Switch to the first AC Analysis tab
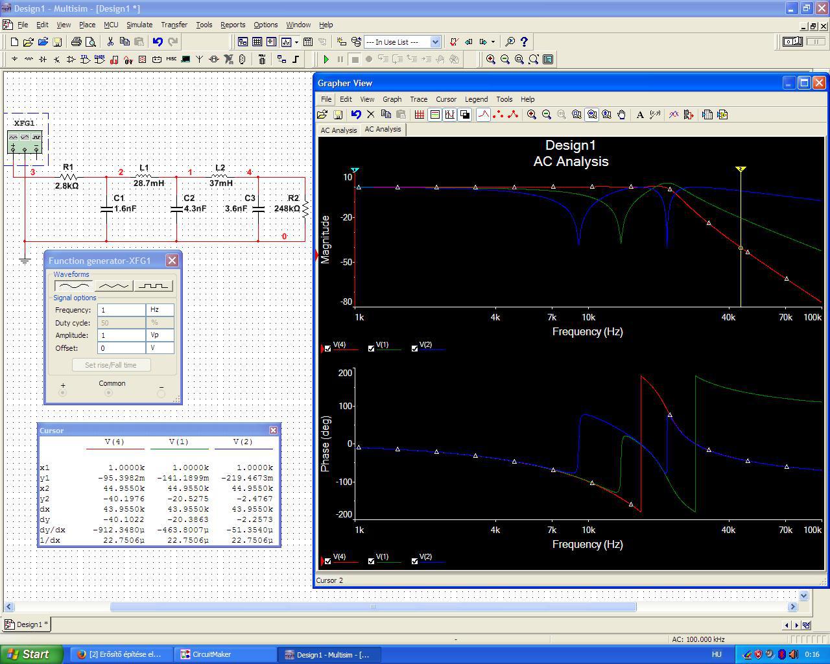 [338, 130]
